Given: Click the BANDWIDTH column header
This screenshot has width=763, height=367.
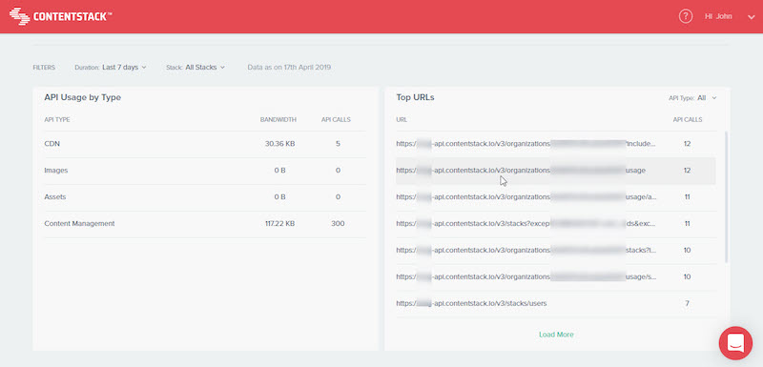Looking at the screenshot, I should pos(278,119).
